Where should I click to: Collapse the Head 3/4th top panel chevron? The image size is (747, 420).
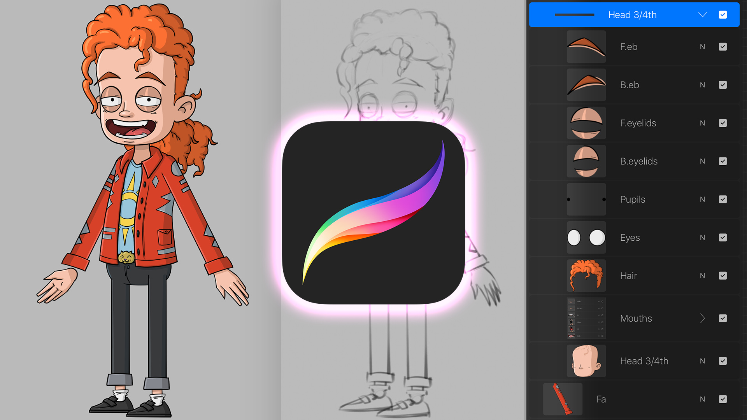(702, 14)
